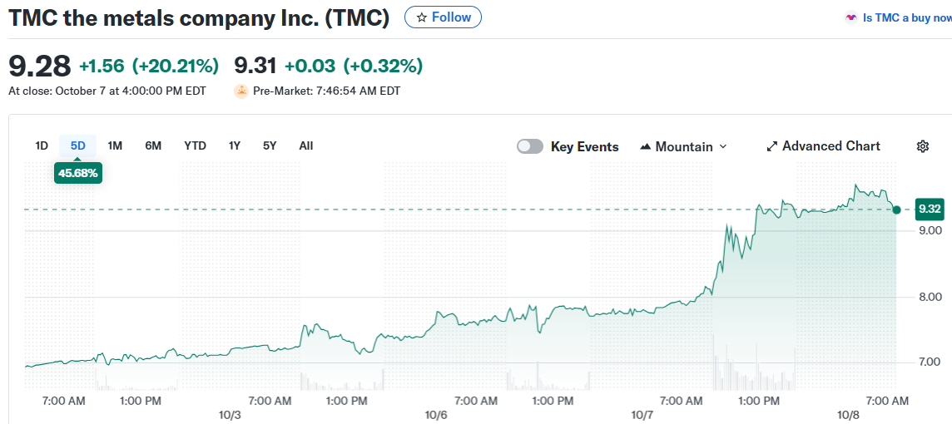952x424 pixels.
Task: Open chart settings gear icon
Action: point(922,146)
